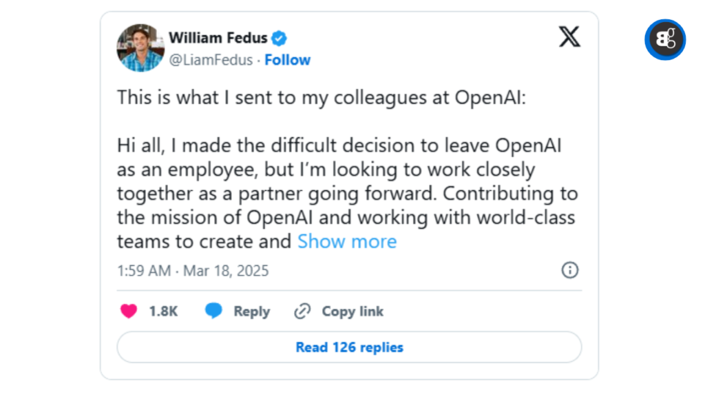Screen dimensions: 705x397
Task: Click William Fedus's verified badge
Action: (280, 38)
